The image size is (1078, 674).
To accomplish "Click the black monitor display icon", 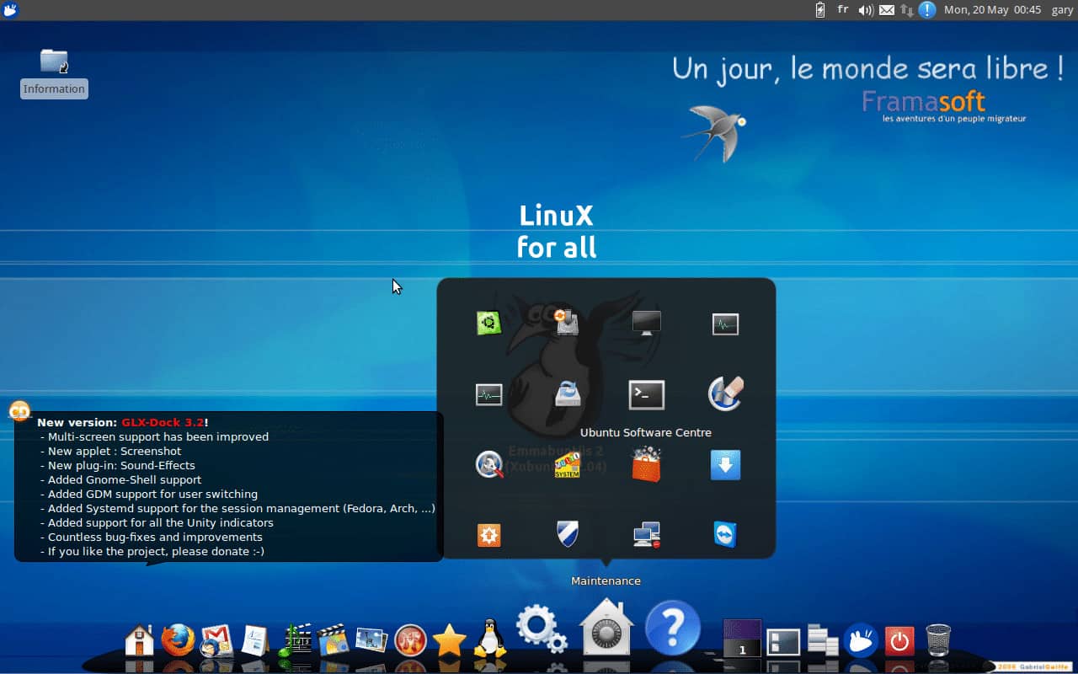I will pos(646,324).
